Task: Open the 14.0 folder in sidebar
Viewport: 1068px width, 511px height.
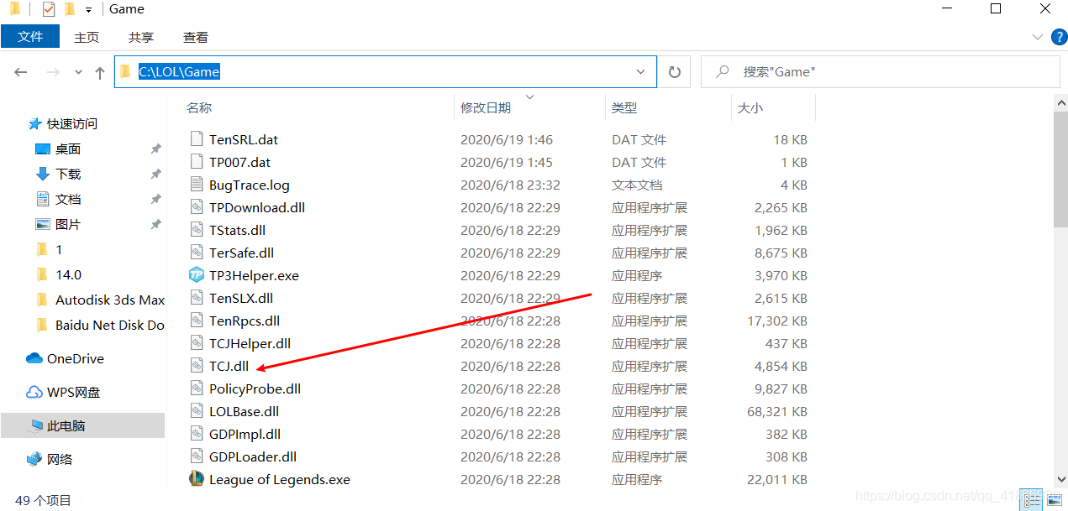Action: (x=68, y=274)
